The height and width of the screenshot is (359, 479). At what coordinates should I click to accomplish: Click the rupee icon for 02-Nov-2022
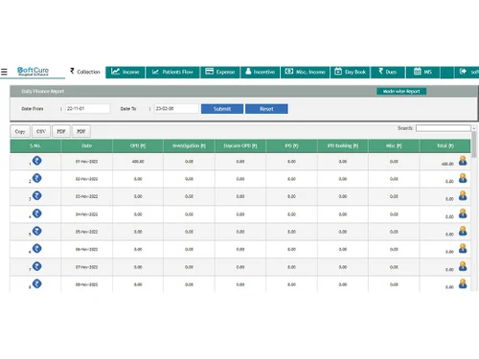(x=37, y=178)
